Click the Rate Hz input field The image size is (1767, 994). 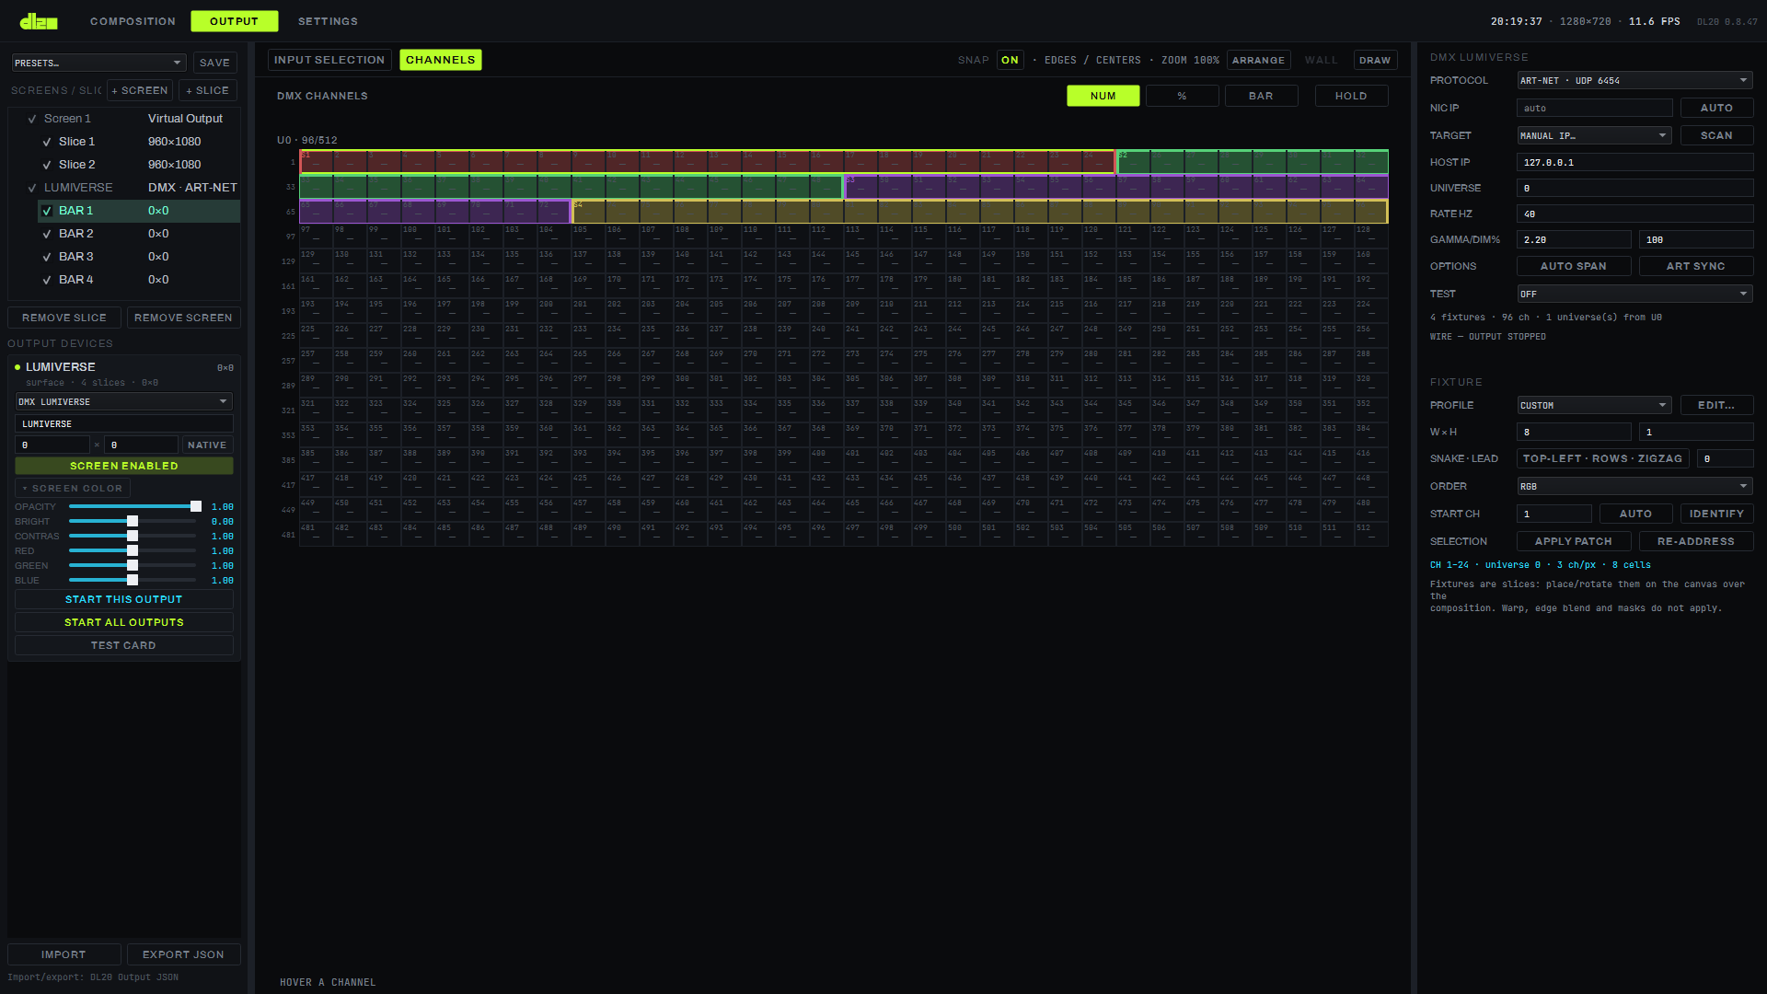(x=1634, y=214)
